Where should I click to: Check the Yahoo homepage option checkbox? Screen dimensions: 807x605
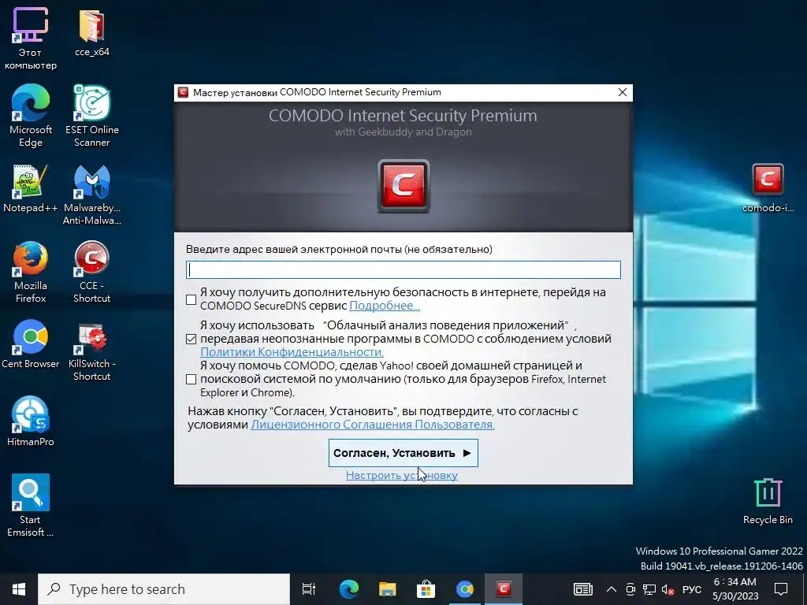(191, 379)
